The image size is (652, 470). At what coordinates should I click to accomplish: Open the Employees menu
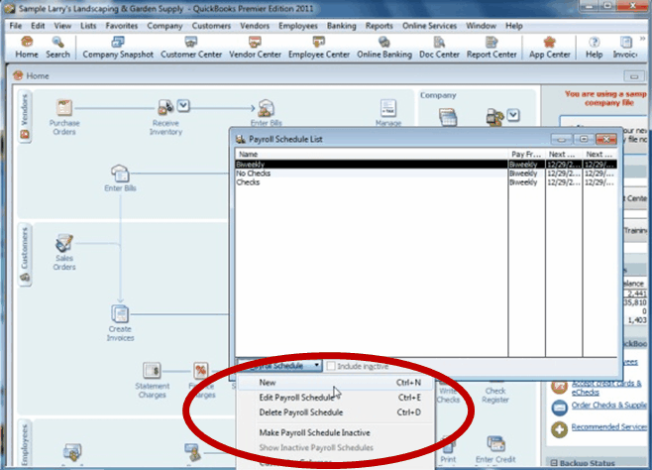[x=298, y=26]
